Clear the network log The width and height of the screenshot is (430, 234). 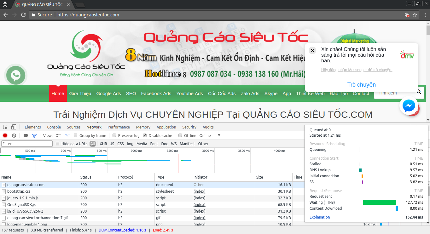pyautogui.click(x=14, y=135)
